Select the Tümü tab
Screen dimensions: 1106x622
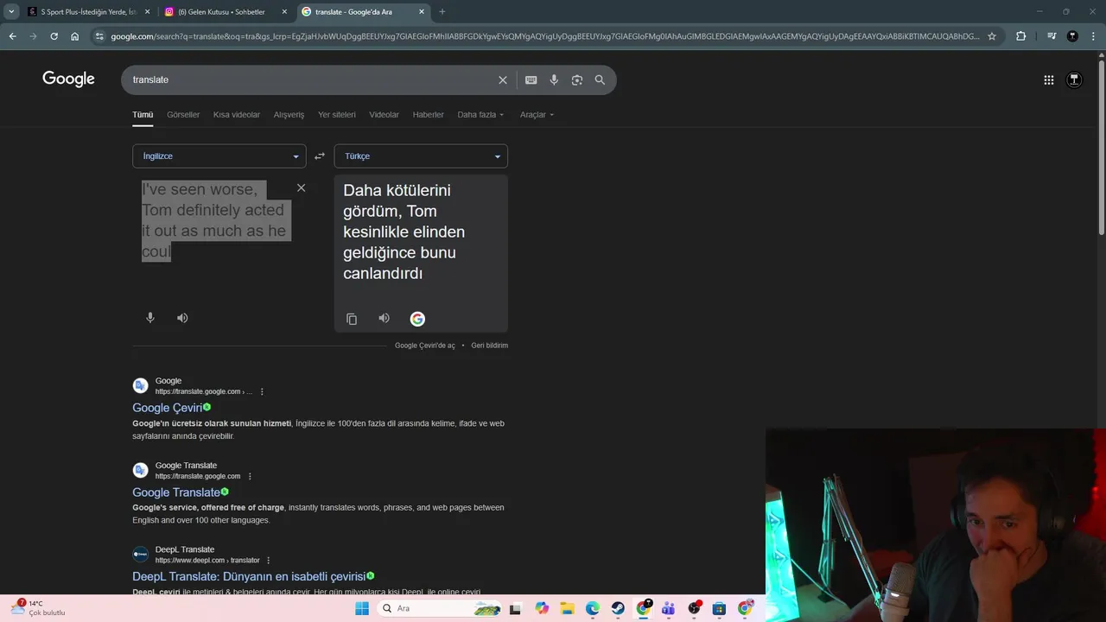143,115
